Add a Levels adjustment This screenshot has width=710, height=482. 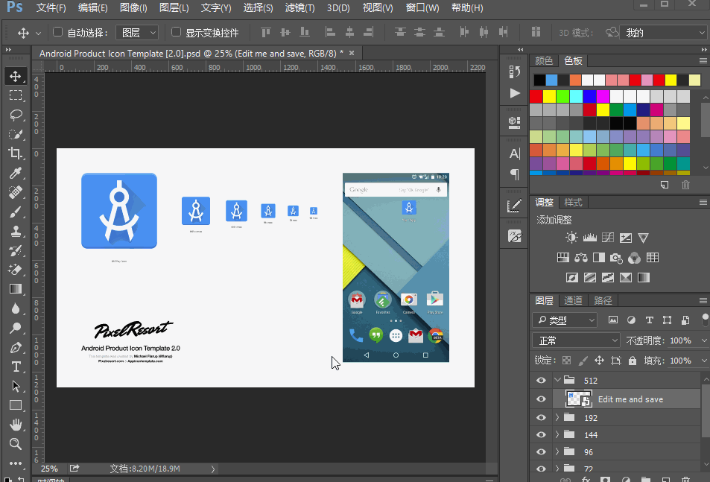tap(589, 238)
